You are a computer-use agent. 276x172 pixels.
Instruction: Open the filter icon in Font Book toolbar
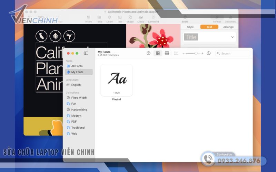149,53
